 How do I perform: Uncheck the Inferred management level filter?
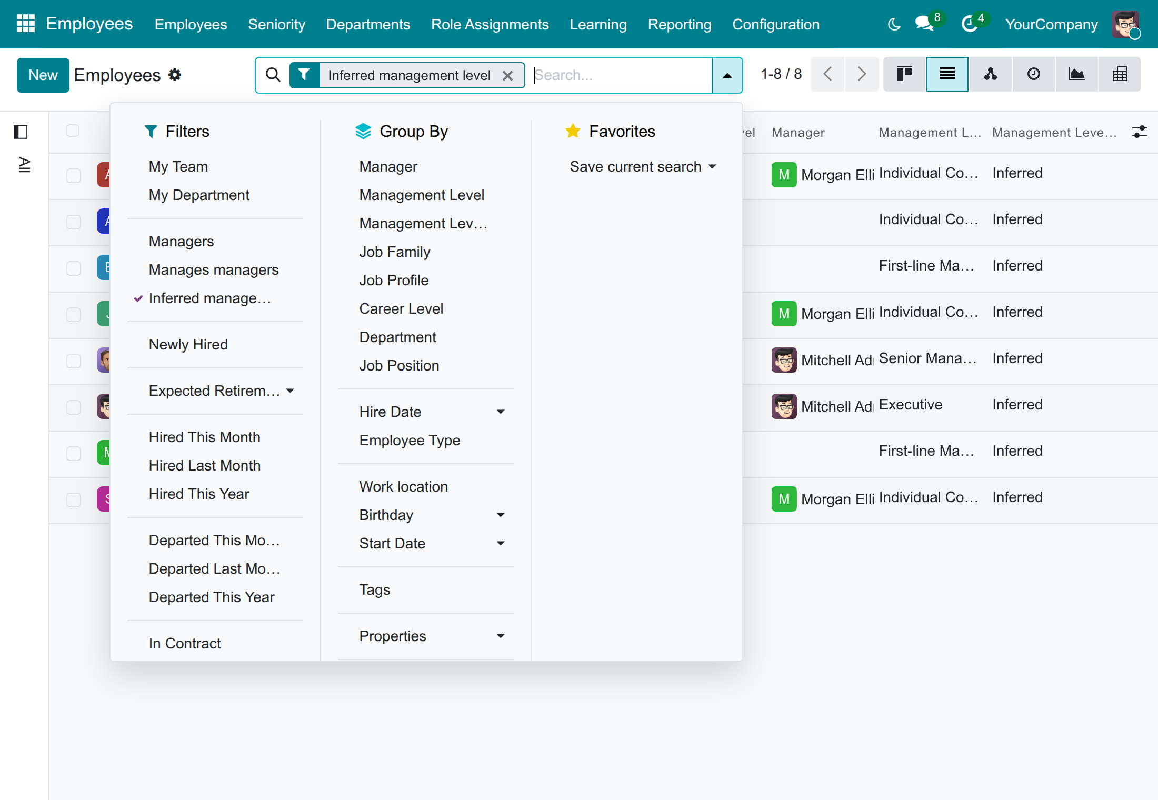click(209, 298)
